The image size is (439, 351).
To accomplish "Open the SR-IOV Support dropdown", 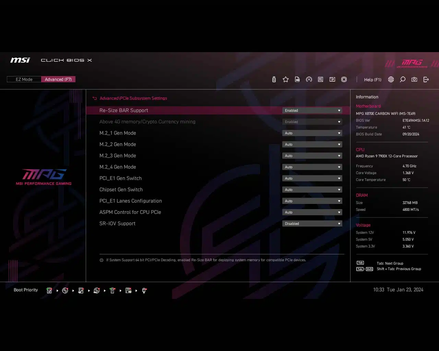I will [x=312, y=223].
